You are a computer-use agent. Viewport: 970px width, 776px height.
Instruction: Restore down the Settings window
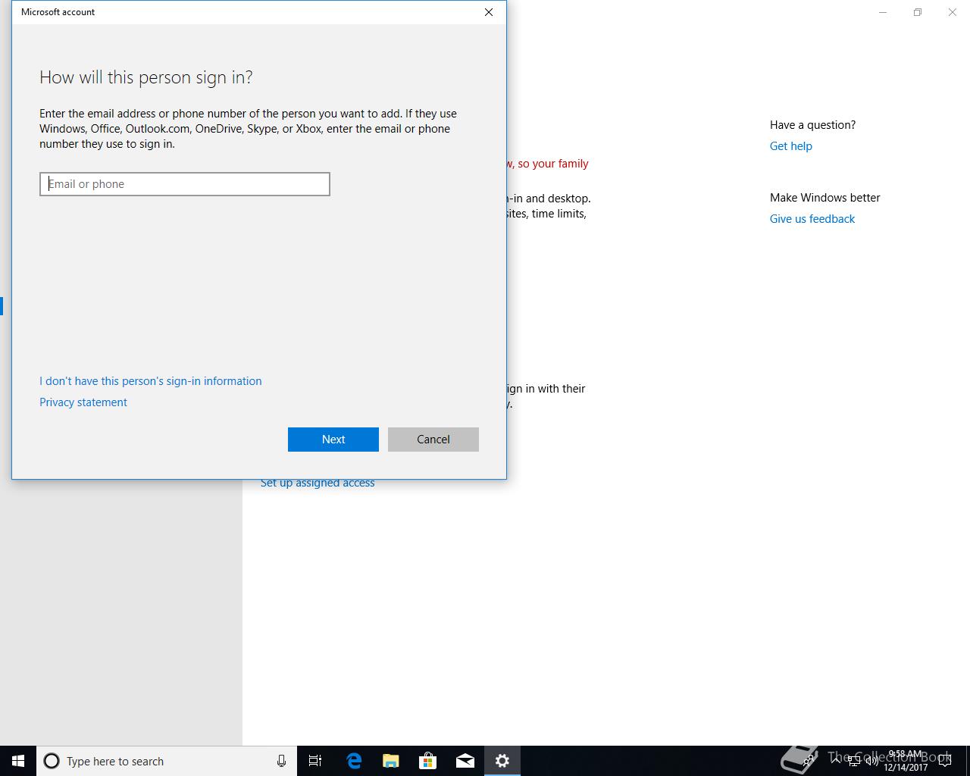click(x=918, y=12)
